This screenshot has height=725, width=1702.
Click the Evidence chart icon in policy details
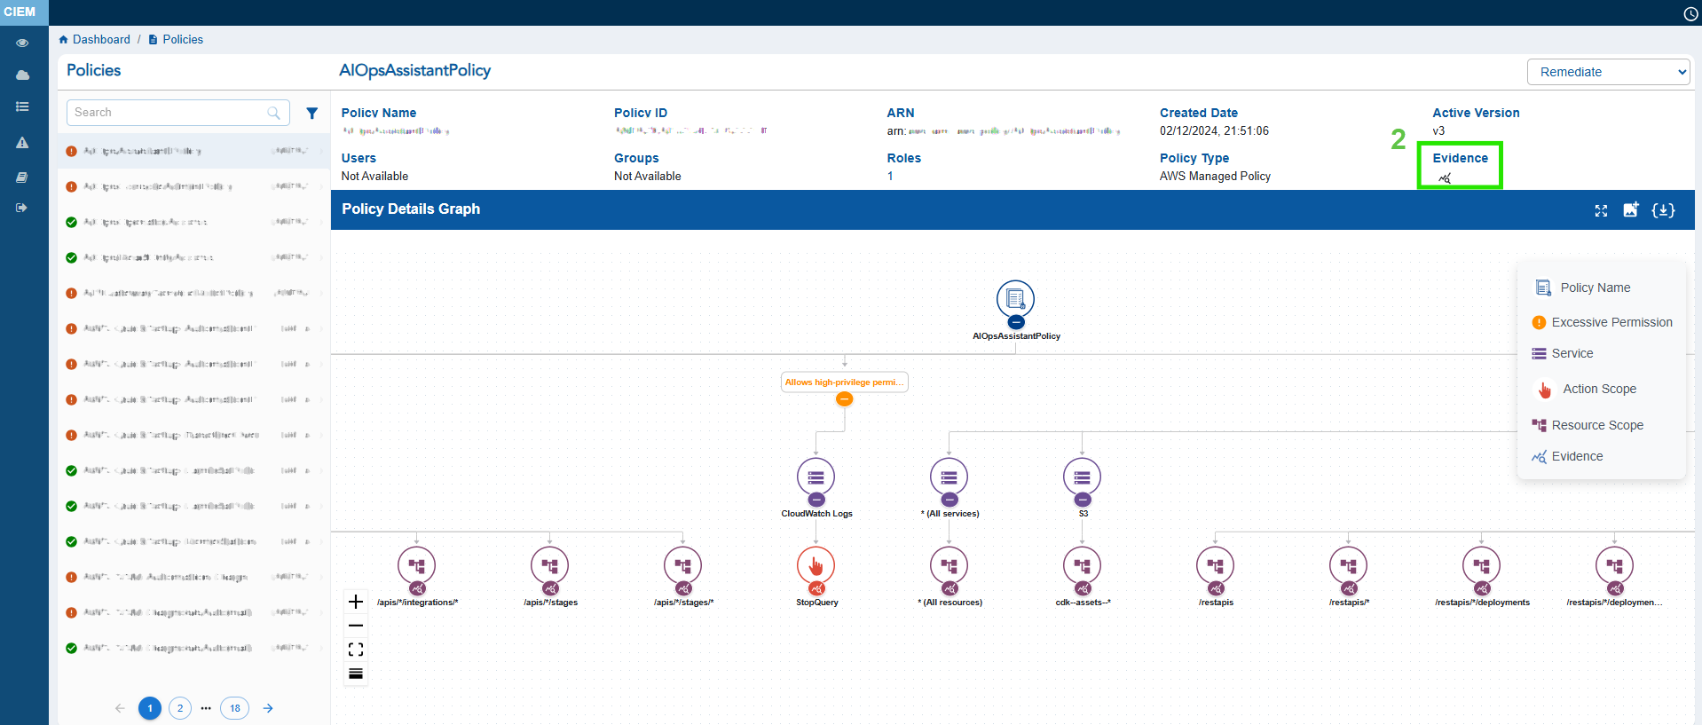pos(1445,178)
